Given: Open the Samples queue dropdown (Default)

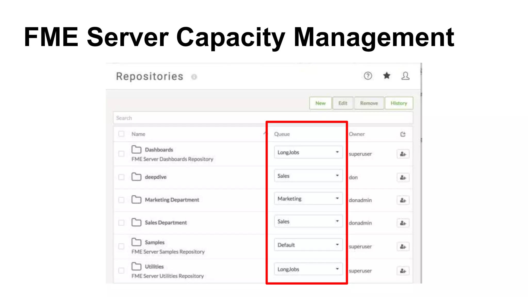Looking at the screenshot, I should [308, 245].
